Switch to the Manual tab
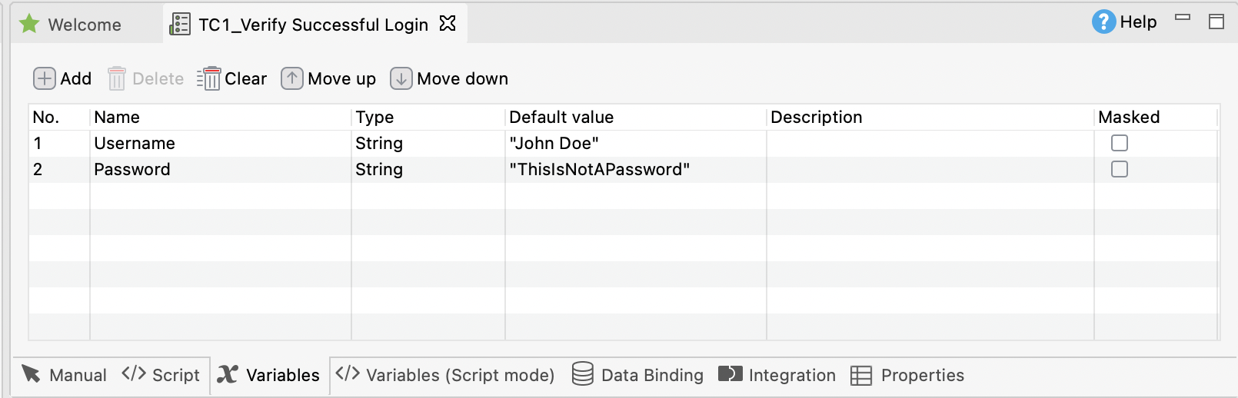This screenshot has width=1238, height=398. (65, 375)
